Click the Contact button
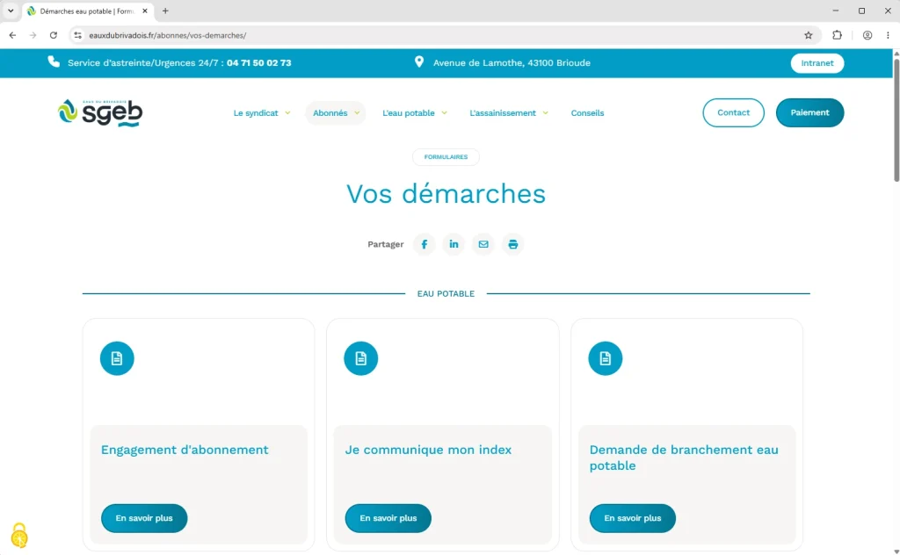 click(734, 112)
